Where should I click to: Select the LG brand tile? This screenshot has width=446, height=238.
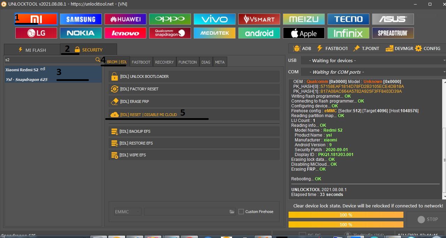click(36, 33)
